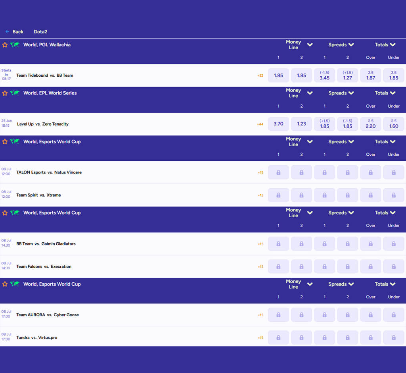The height and width of the screenshot is (373, 406).
Task: Open the BB Team vs. Gaimin Gladiators match
Action: click(46, 244)
